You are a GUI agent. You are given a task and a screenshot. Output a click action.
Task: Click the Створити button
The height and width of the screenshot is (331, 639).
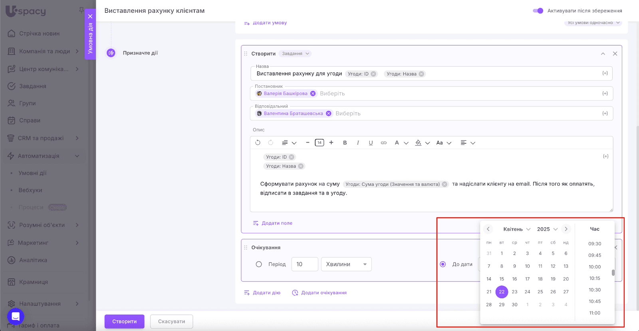pyautogui.click(x=124, y=321)
